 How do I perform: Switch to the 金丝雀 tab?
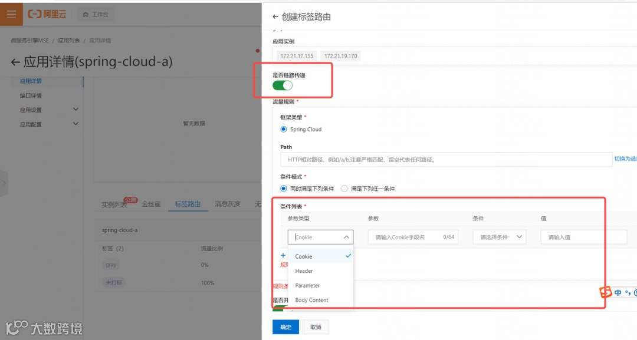[x=151, y=204]
